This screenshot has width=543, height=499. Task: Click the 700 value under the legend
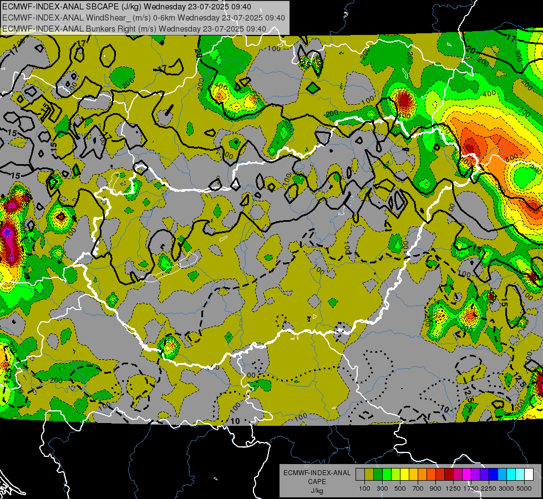[418, 488]
